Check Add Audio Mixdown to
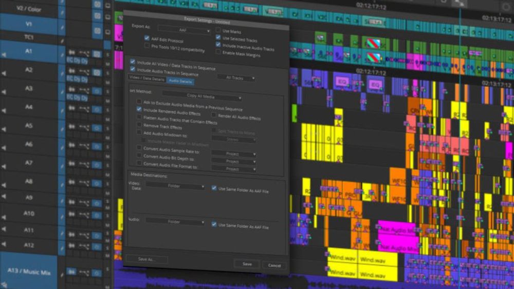The image size is (514, 289). coord(139,132)
